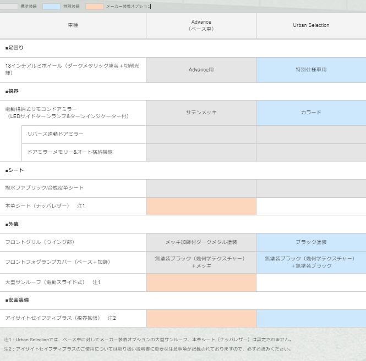
Task: Click the ■視界 section heading
Action: (12, 91)
